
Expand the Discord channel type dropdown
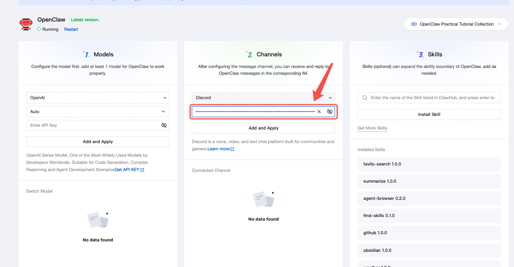tap(263, 98)
